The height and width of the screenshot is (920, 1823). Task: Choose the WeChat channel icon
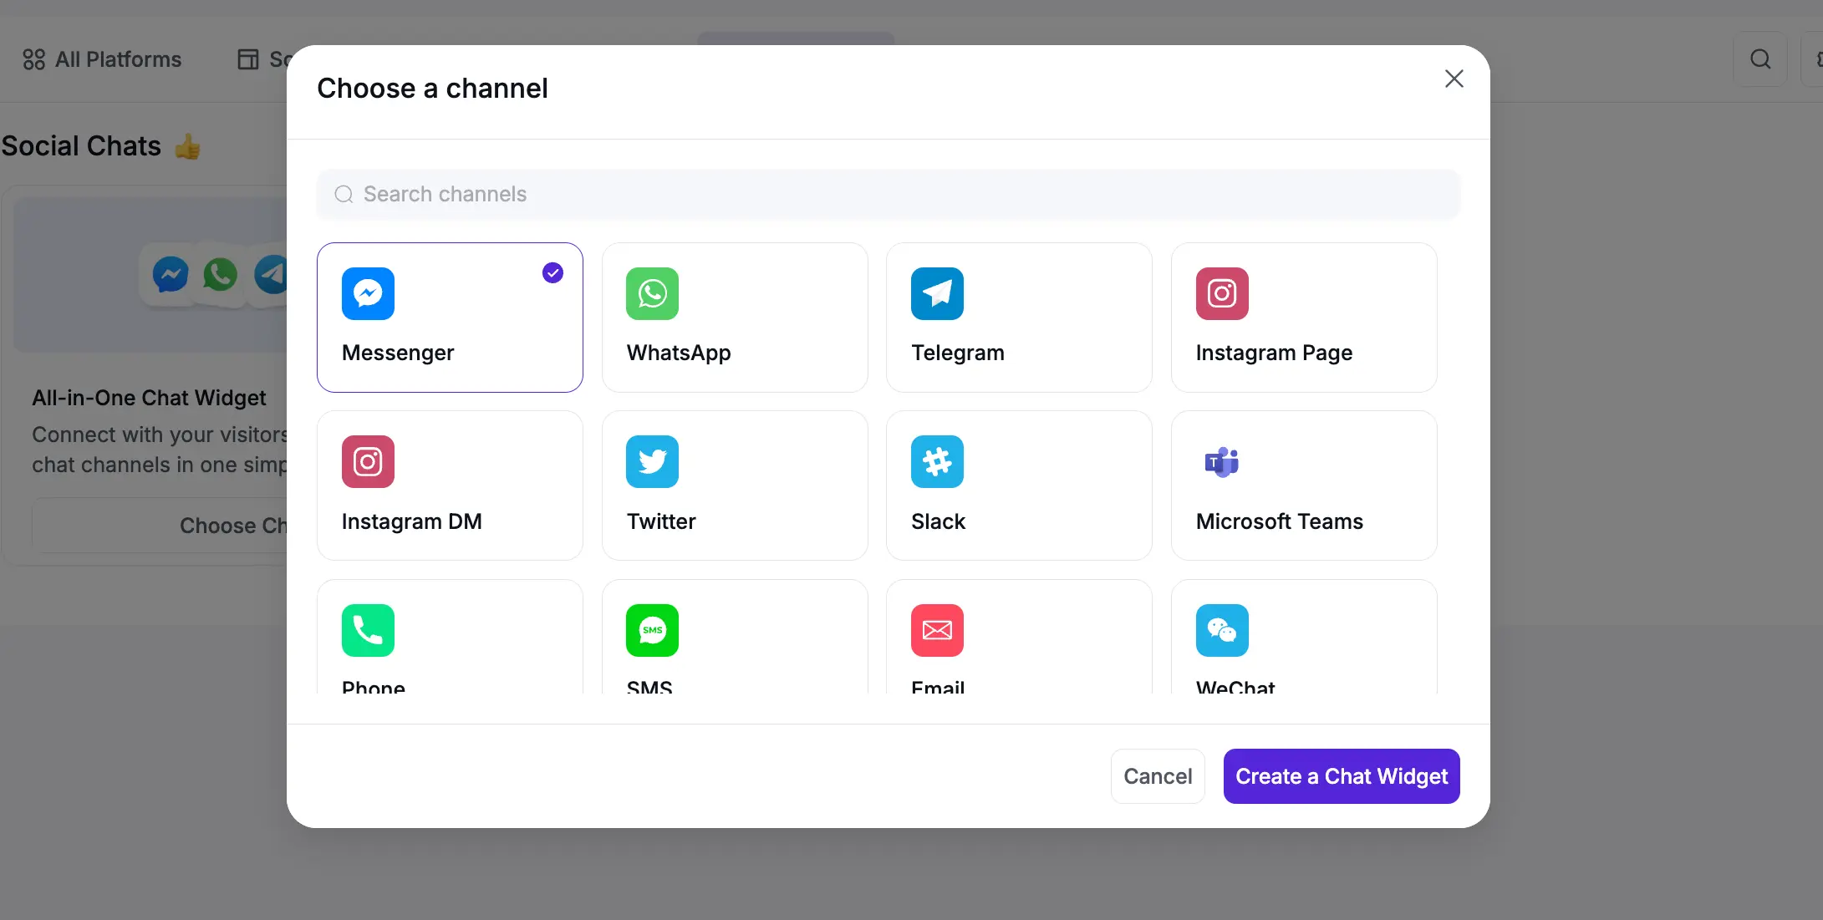[x=1221, y=631]
